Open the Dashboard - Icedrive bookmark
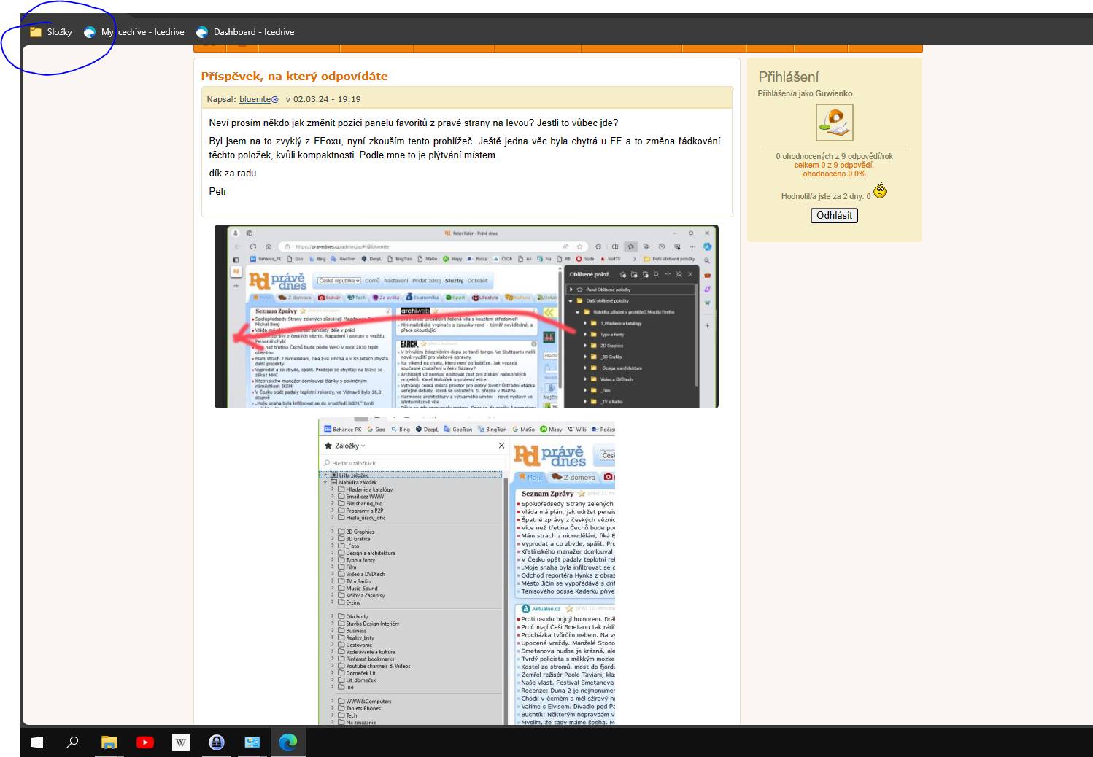This screenshot has width=1093, height=757. [x=245, y=32]
